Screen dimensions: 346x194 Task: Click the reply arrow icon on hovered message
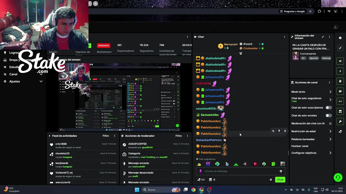coord(273,131)
